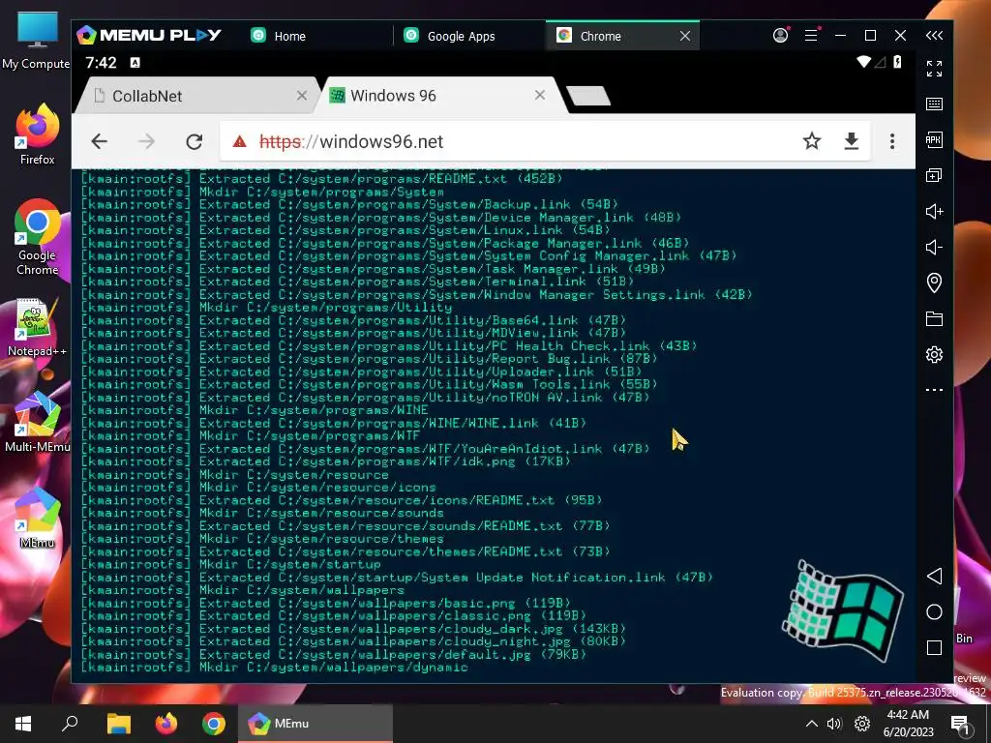Open MEmu hamburger menu
This screenshot has width=991, height=743.
pyautogui.click(x=812, y=36)
